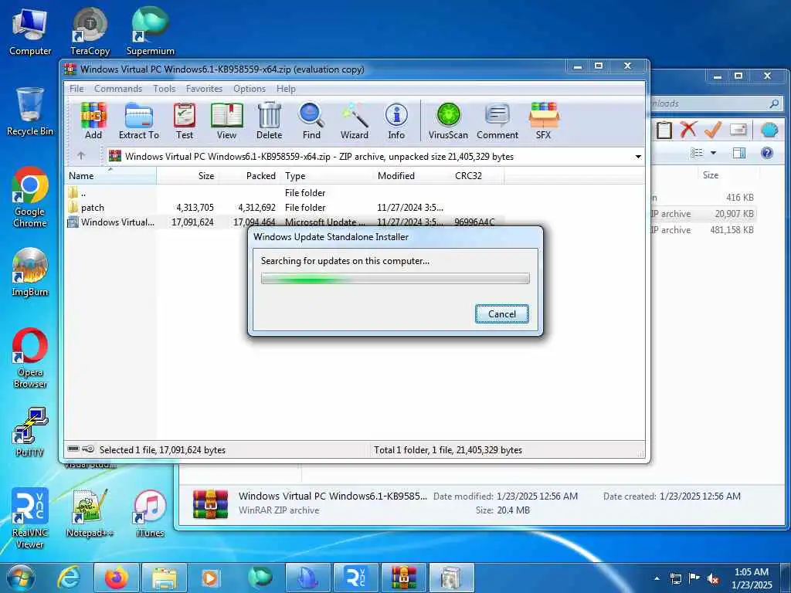The image size is (791, 593).
Task: Open Firefox from the taskbar
Action: click(x=117, y=578)
